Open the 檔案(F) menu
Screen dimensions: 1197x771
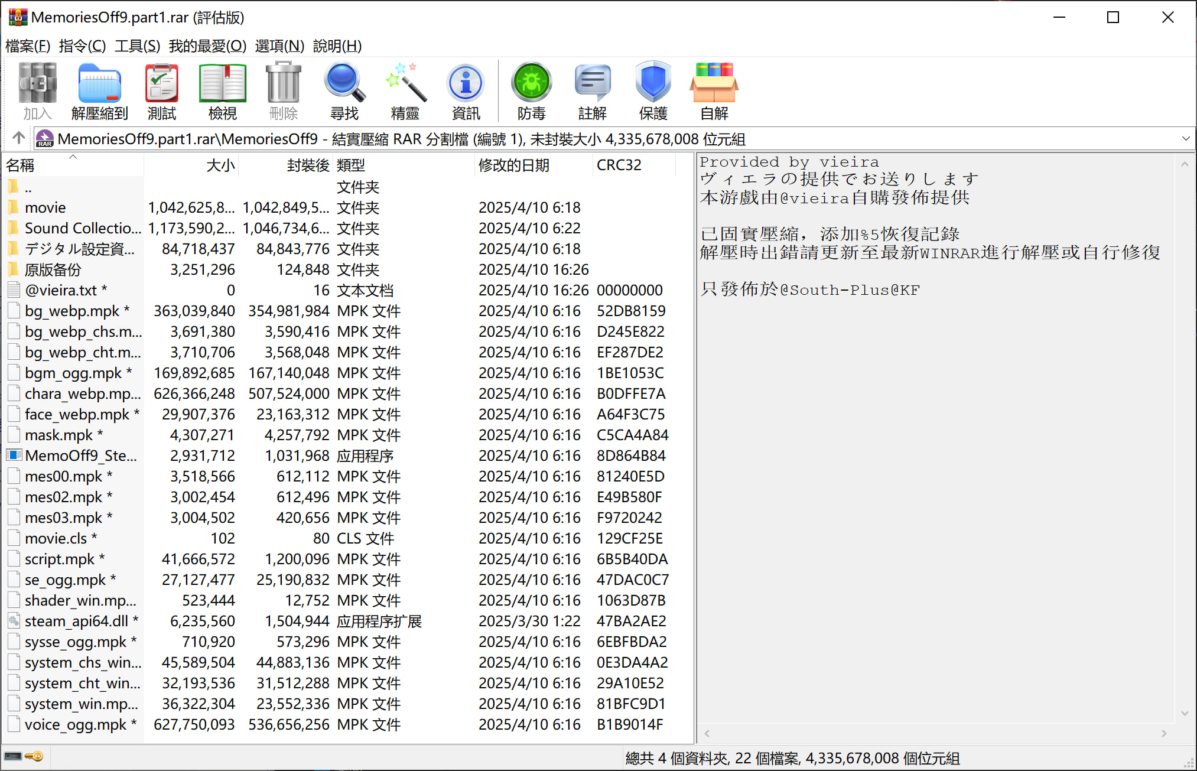[x=28, y=45]
